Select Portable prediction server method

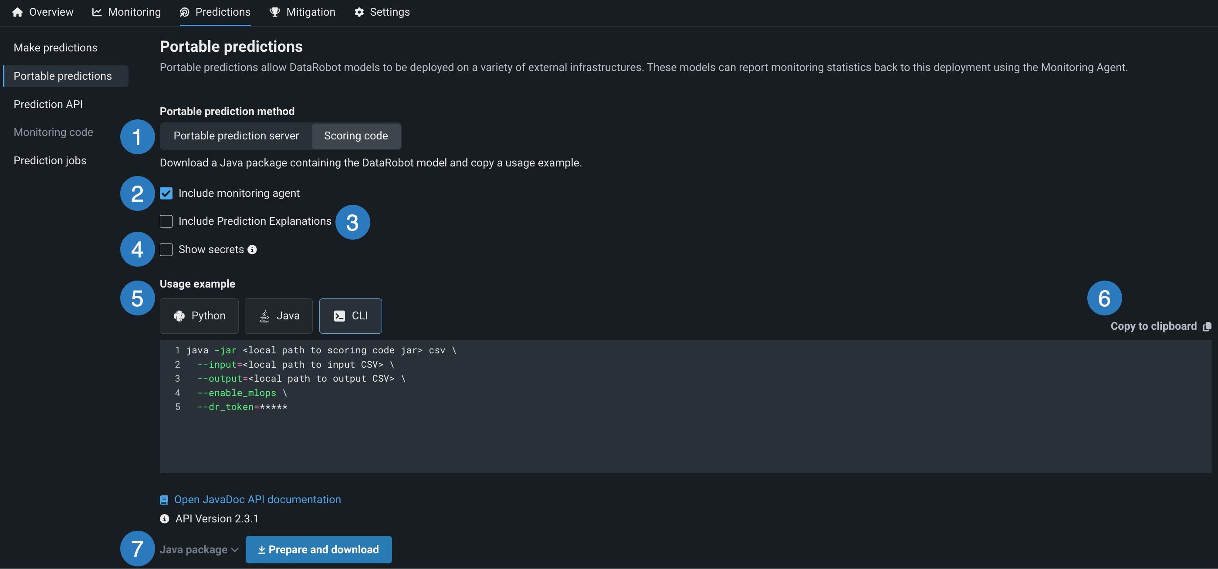[236, 136]
